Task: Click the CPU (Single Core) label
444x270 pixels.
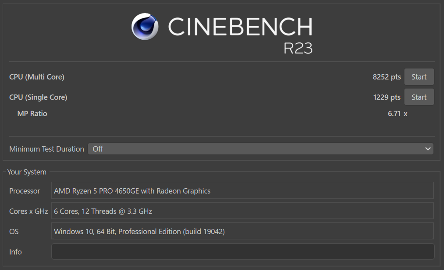Action: coord(38,97)
